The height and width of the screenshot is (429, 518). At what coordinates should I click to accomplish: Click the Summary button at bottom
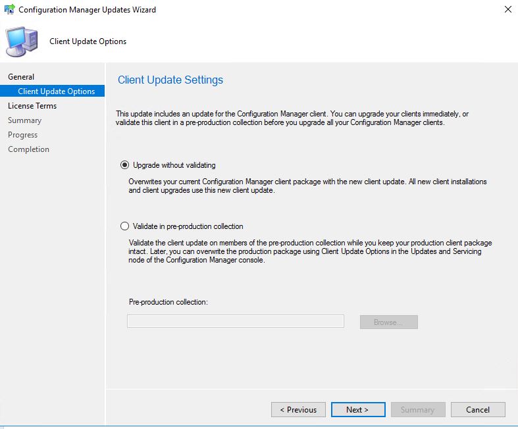coord(418,409)
